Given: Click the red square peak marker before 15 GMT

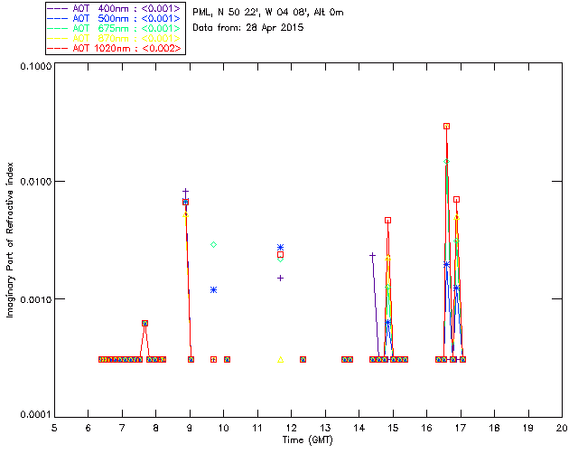Looking at the screenshot, I should 387,221.
